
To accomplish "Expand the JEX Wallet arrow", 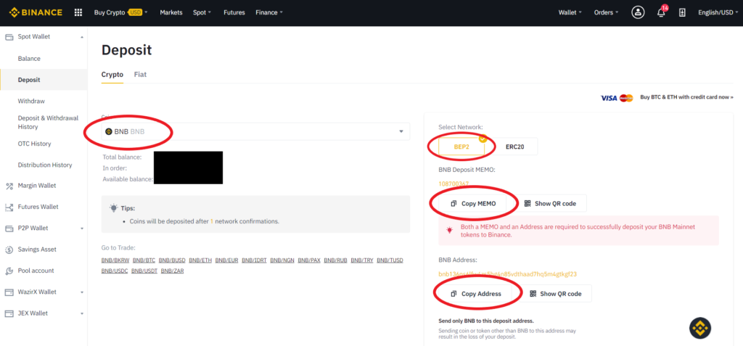I will point(81,314).
